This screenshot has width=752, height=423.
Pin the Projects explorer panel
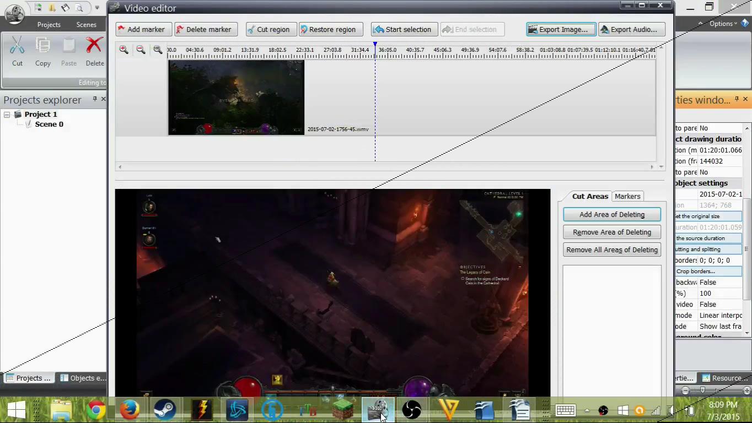pos(95,99)
